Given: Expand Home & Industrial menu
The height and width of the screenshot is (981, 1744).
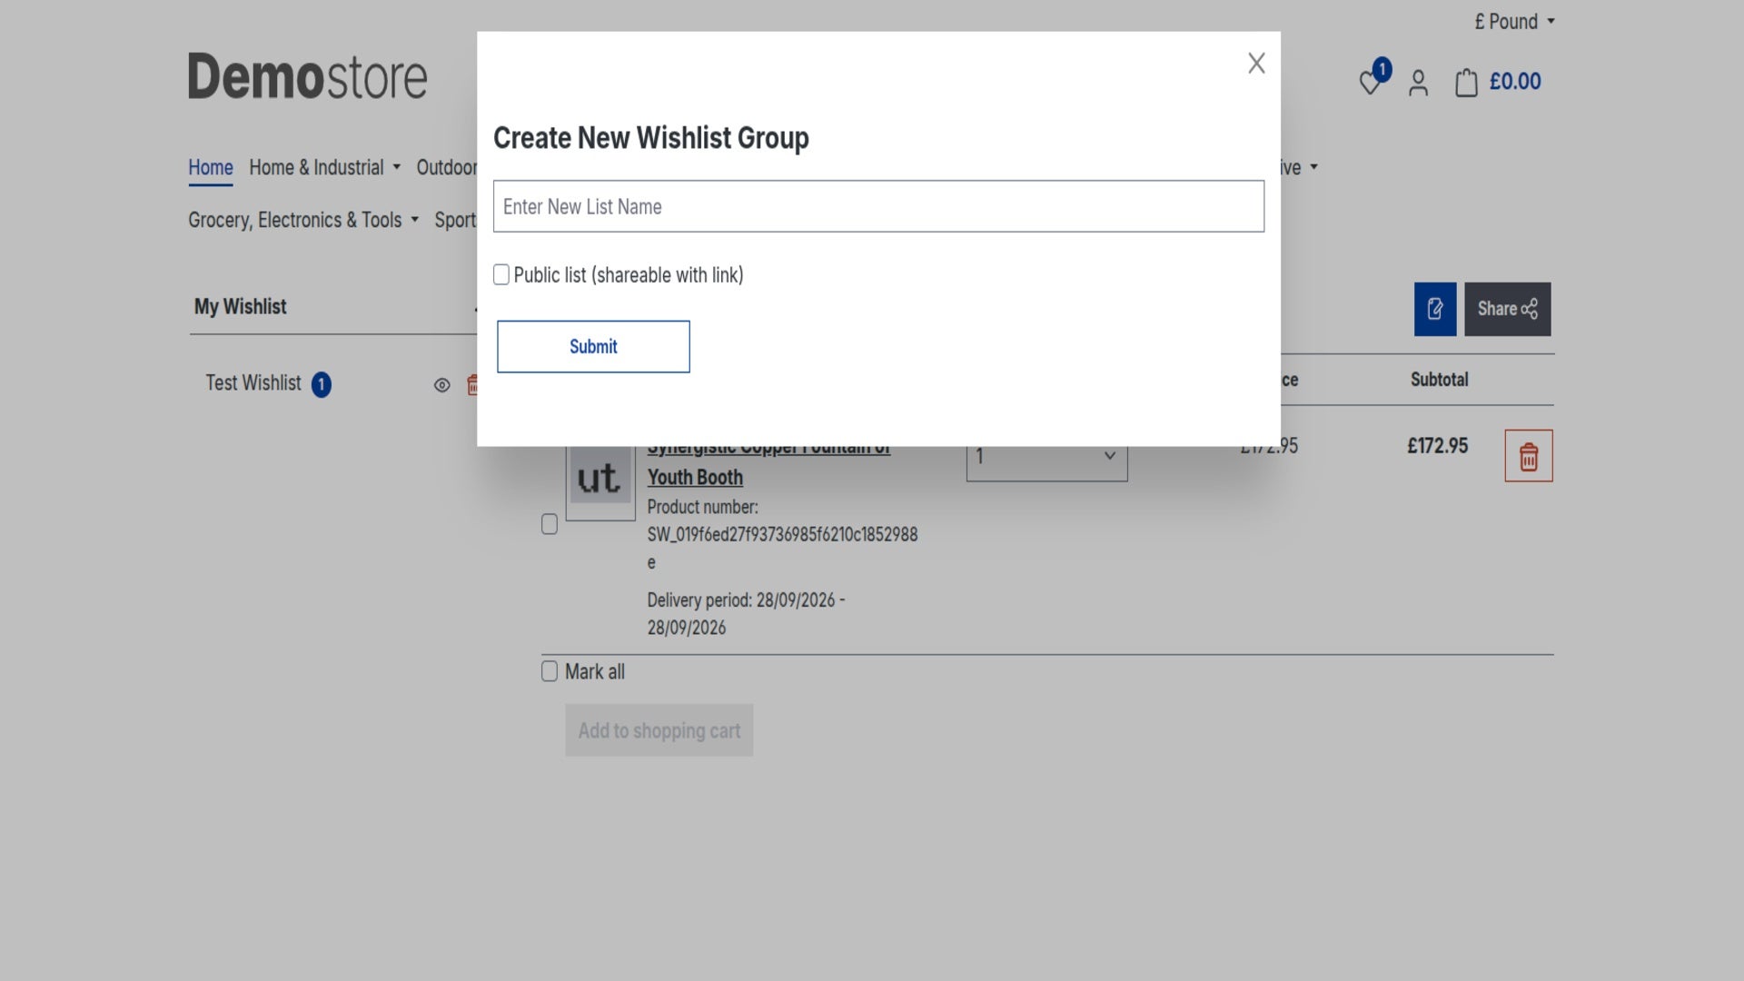Looking at the screenshot, I should tap(325, 168).
